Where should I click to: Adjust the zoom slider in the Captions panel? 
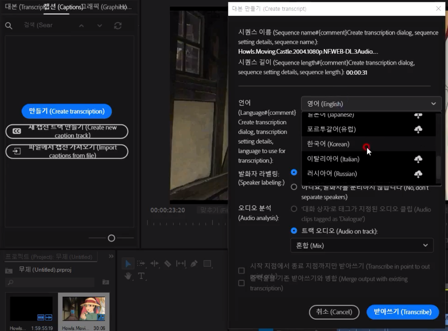tap(111, 238)
